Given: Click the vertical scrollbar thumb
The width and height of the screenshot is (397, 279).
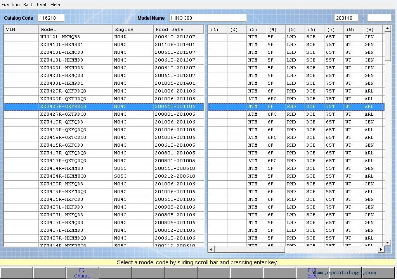Looking at the screenshot, I should pos(387,46).
